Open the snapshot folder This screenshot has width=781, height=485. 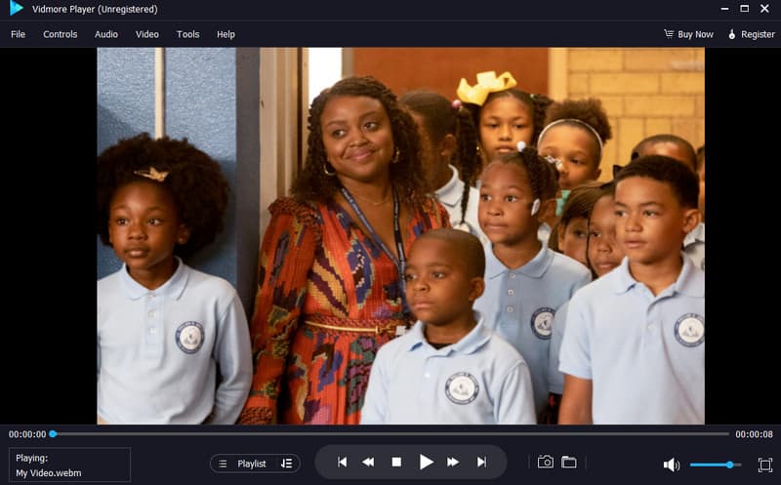click(568, 463)
